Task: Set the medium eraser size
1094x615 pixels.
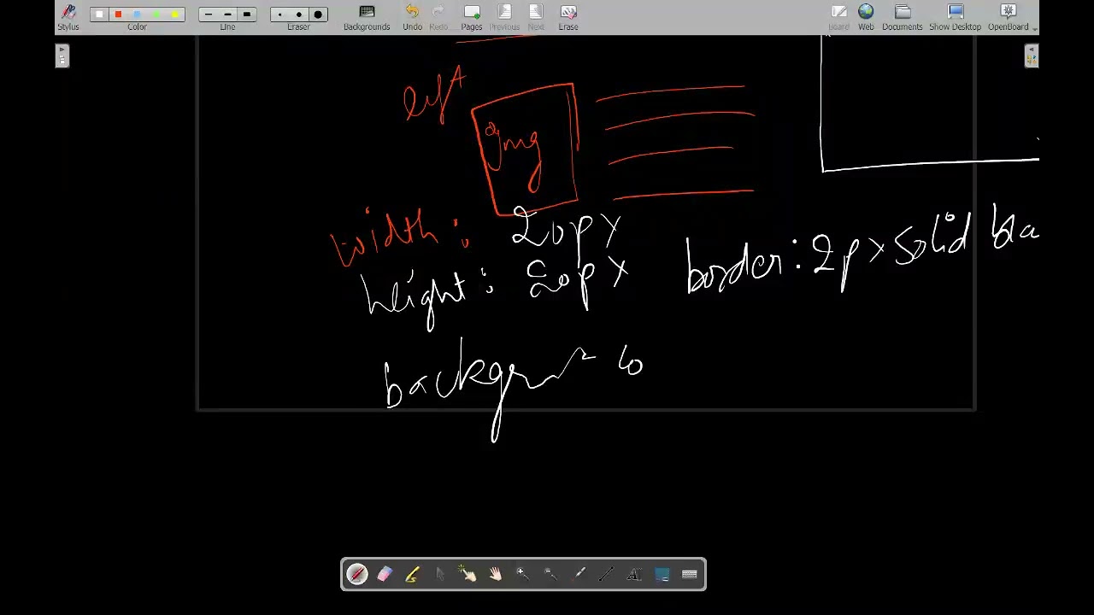Action: (x=298, y=15)
